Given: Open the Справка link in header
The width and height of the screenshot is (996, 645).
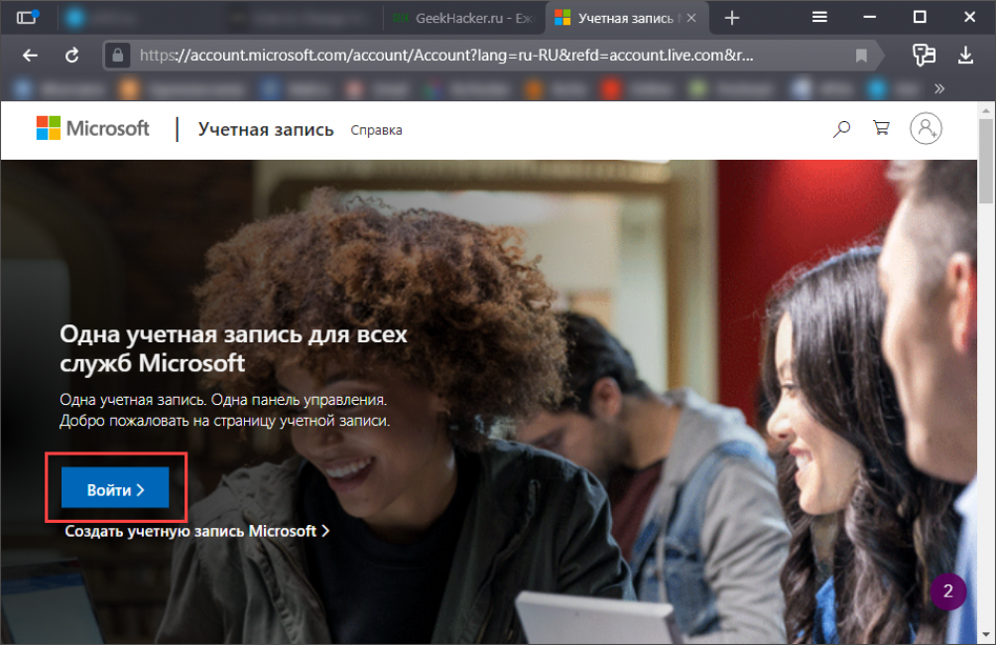Looking at the screenshot, I should (x=376, y=130).
